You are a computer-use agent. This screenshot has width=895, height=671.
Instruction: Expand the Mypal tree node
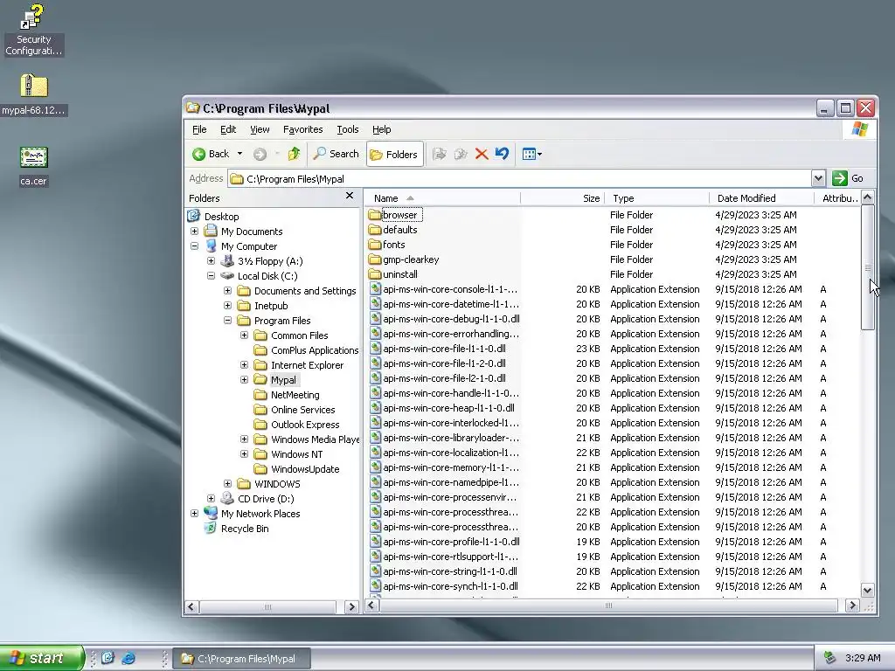tap(244, 379)
